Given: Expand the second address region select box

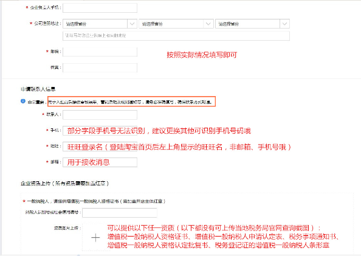Looking at the screenshot, I should [176, 24].
